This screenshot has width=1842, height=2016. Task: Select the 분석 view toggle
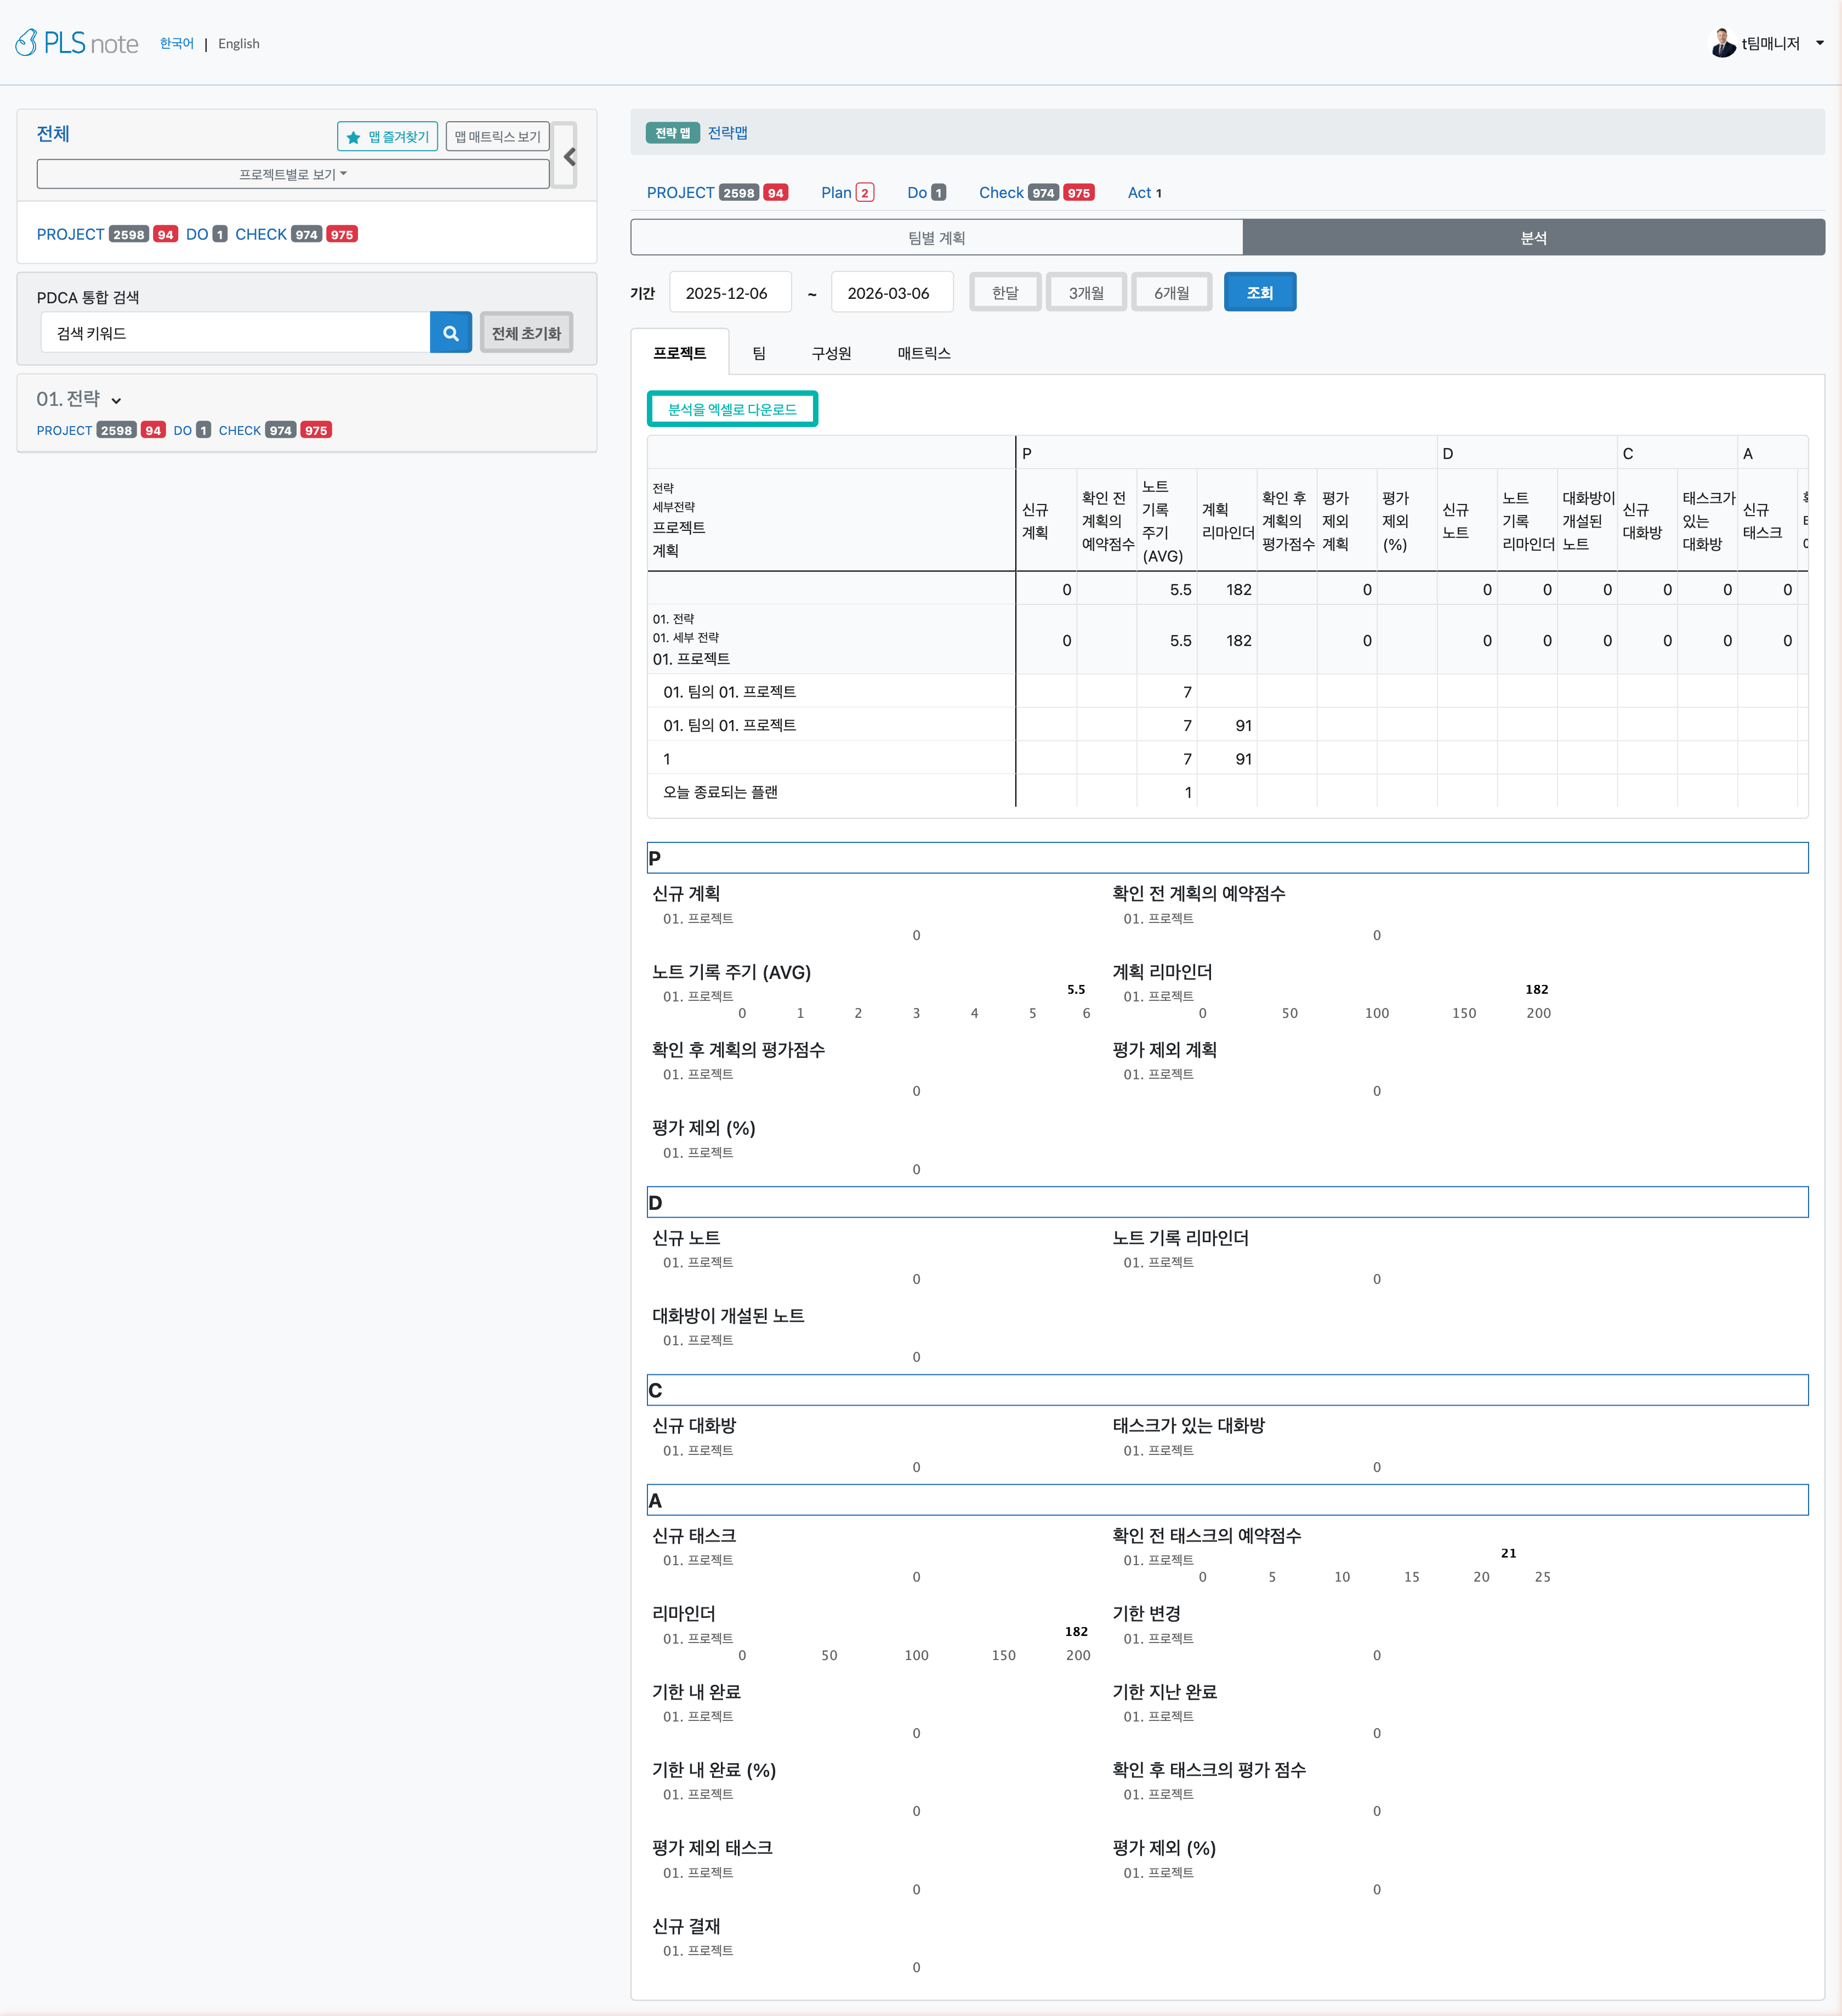pyautogui.click(x=1533, y=238)
